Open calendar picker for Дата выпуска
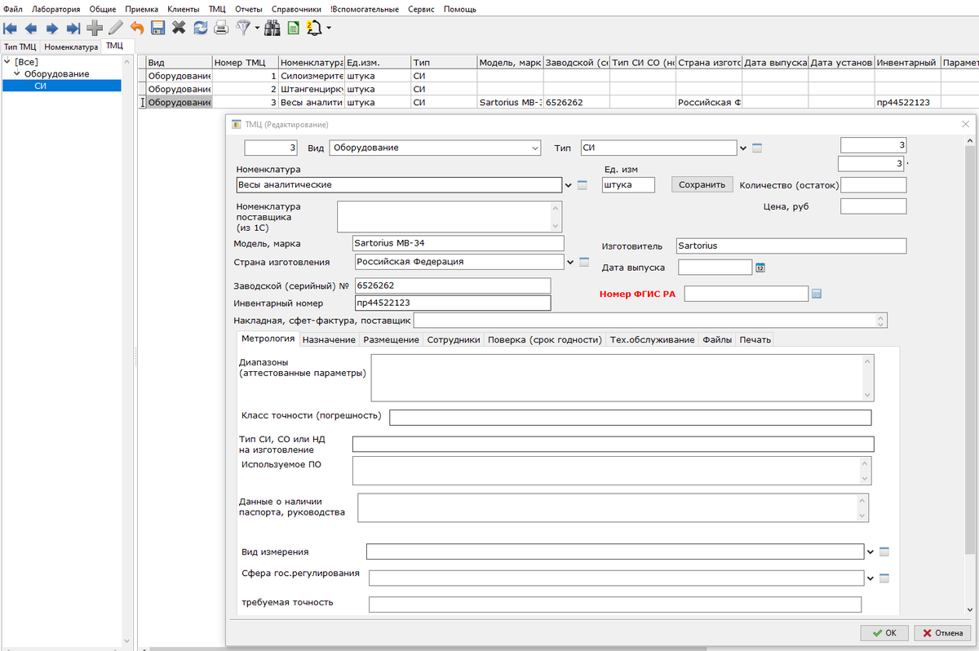The image size is (979, 651). click(x=760, y=268)
